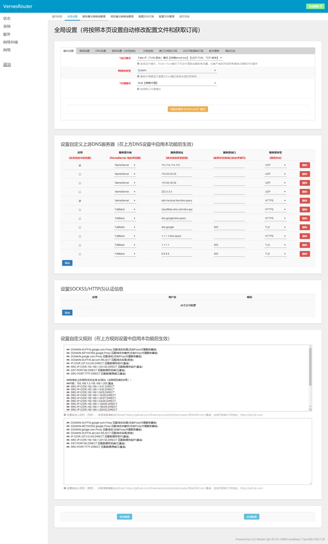Add SOCKS5/HTTP(S) authentication with 添加
Image resolution: width=328 pixels, height=544 pixels.
point(67,313)
